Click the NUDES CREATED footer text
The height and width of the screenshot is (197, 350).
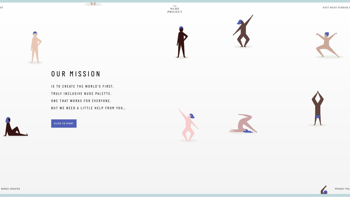click(x=10, y=189)
